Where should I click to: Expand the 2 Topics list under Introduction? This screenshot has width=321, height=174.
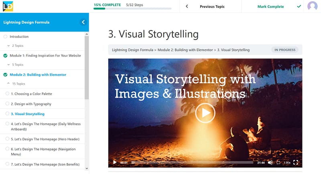(x=15, y=46)
